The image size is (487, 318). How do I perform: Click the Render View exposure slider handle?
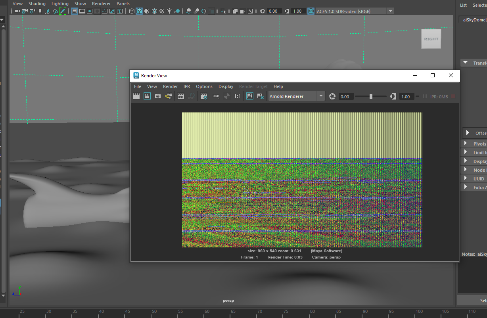click(x=371, y=96)
